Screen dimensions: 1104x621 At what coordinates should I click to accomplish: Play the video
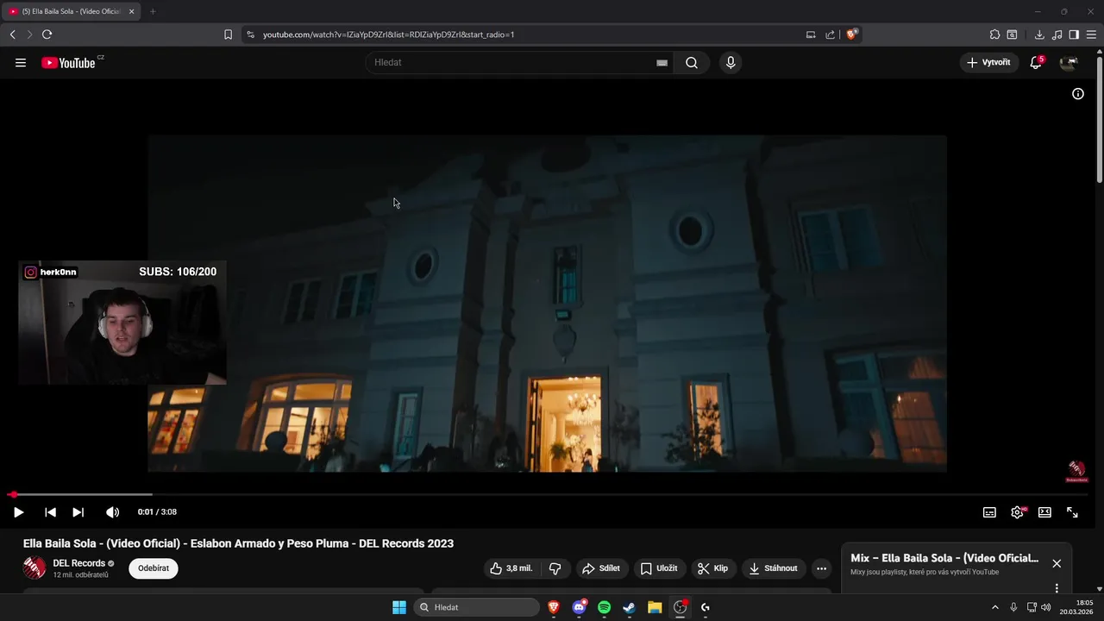click(18, 512)
